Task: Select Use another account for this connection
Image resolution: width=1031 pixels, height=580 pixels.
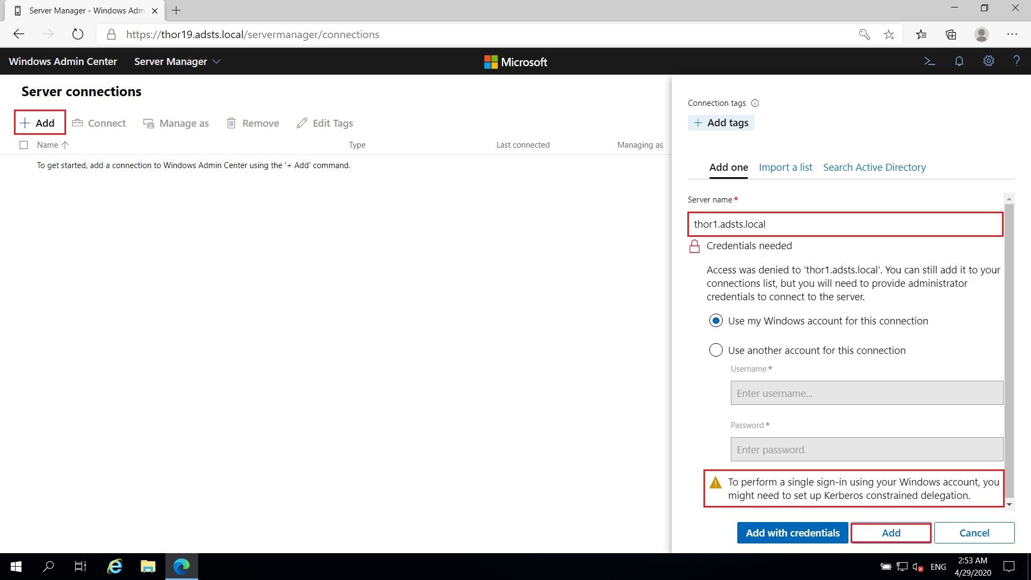Action: coord(716,350)
